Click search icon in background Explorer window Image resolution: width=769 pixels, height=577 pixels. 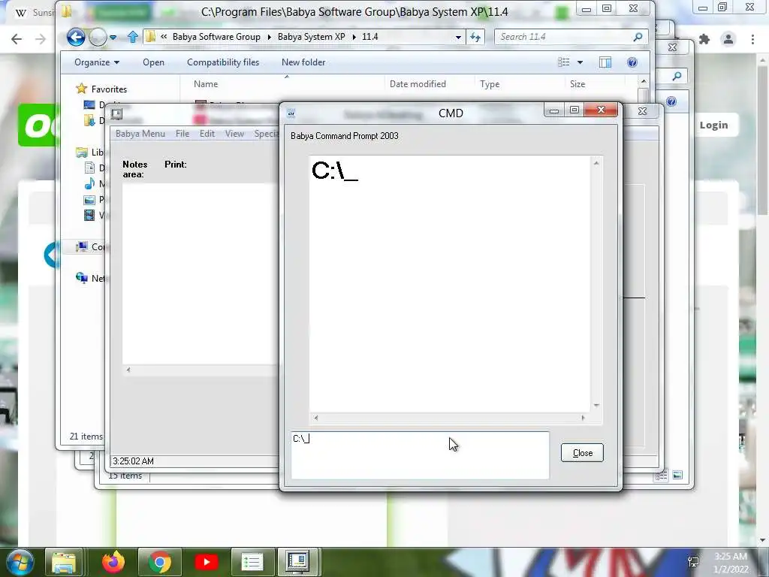coord(677,76)
